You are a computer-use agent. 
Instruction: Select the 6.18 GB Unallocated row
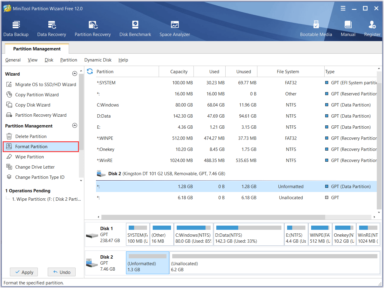coord(236,198)
